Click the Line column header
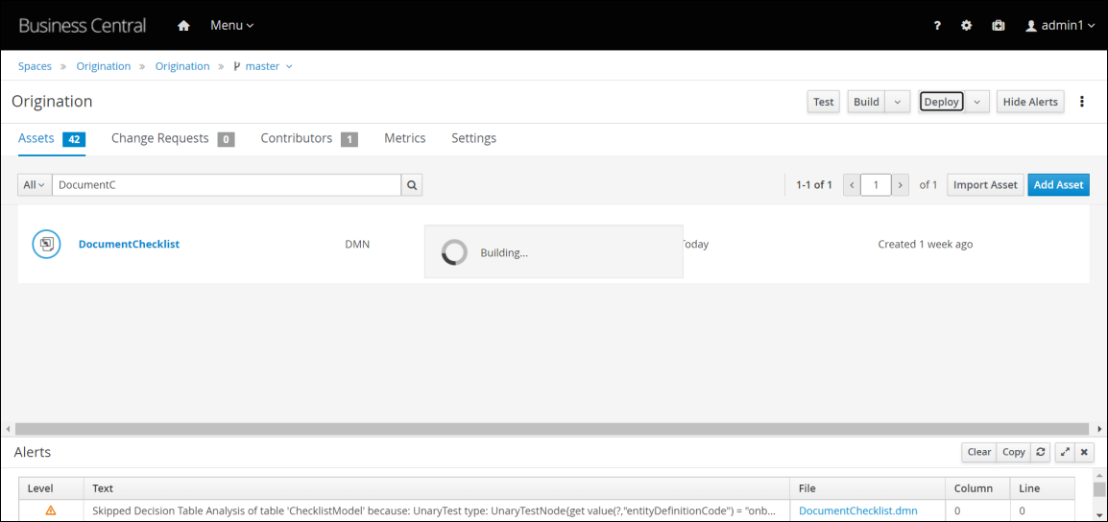The height and width of the screenshot is (522, 1108). [x=1043, y=488]
